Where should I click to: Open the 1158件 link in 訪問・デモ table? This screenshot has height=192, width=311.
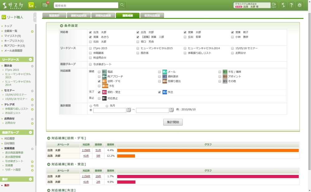86,150
